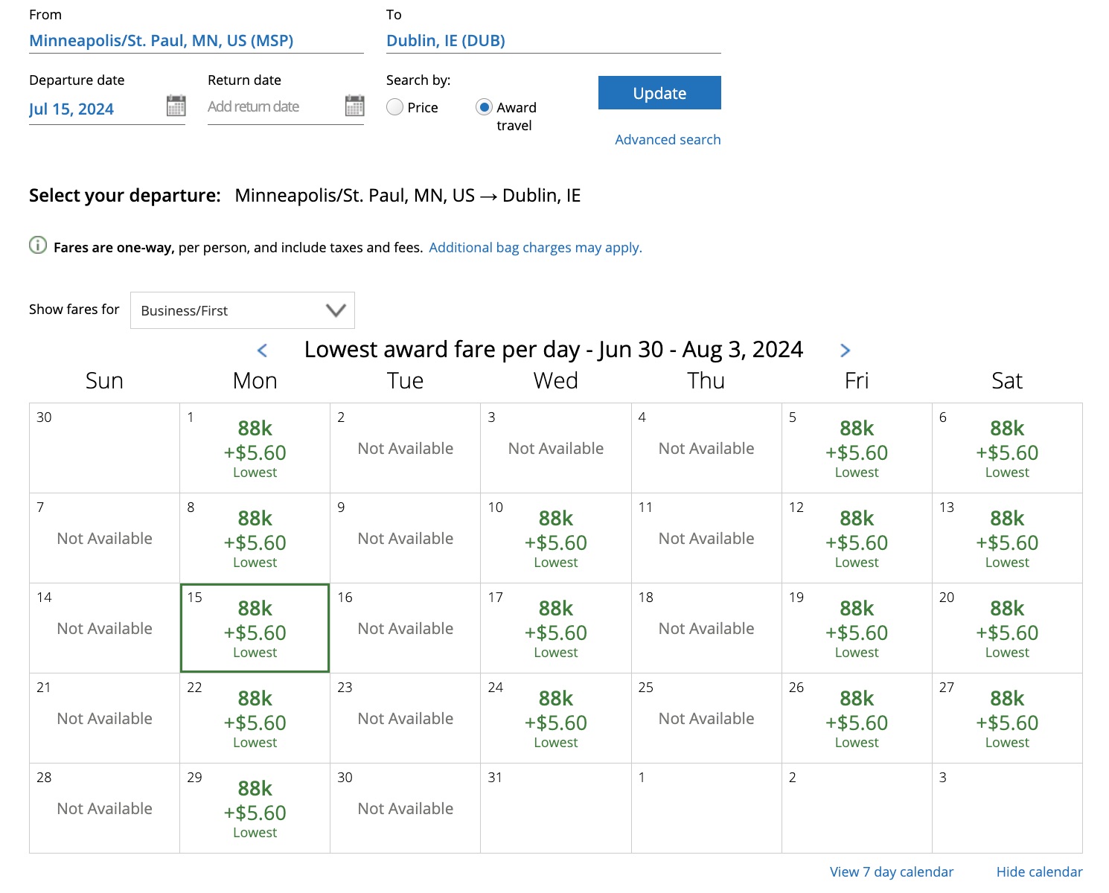Viewport: 1109px width, 893px height.
Task: Click the Update button
Action: (658, 92)
